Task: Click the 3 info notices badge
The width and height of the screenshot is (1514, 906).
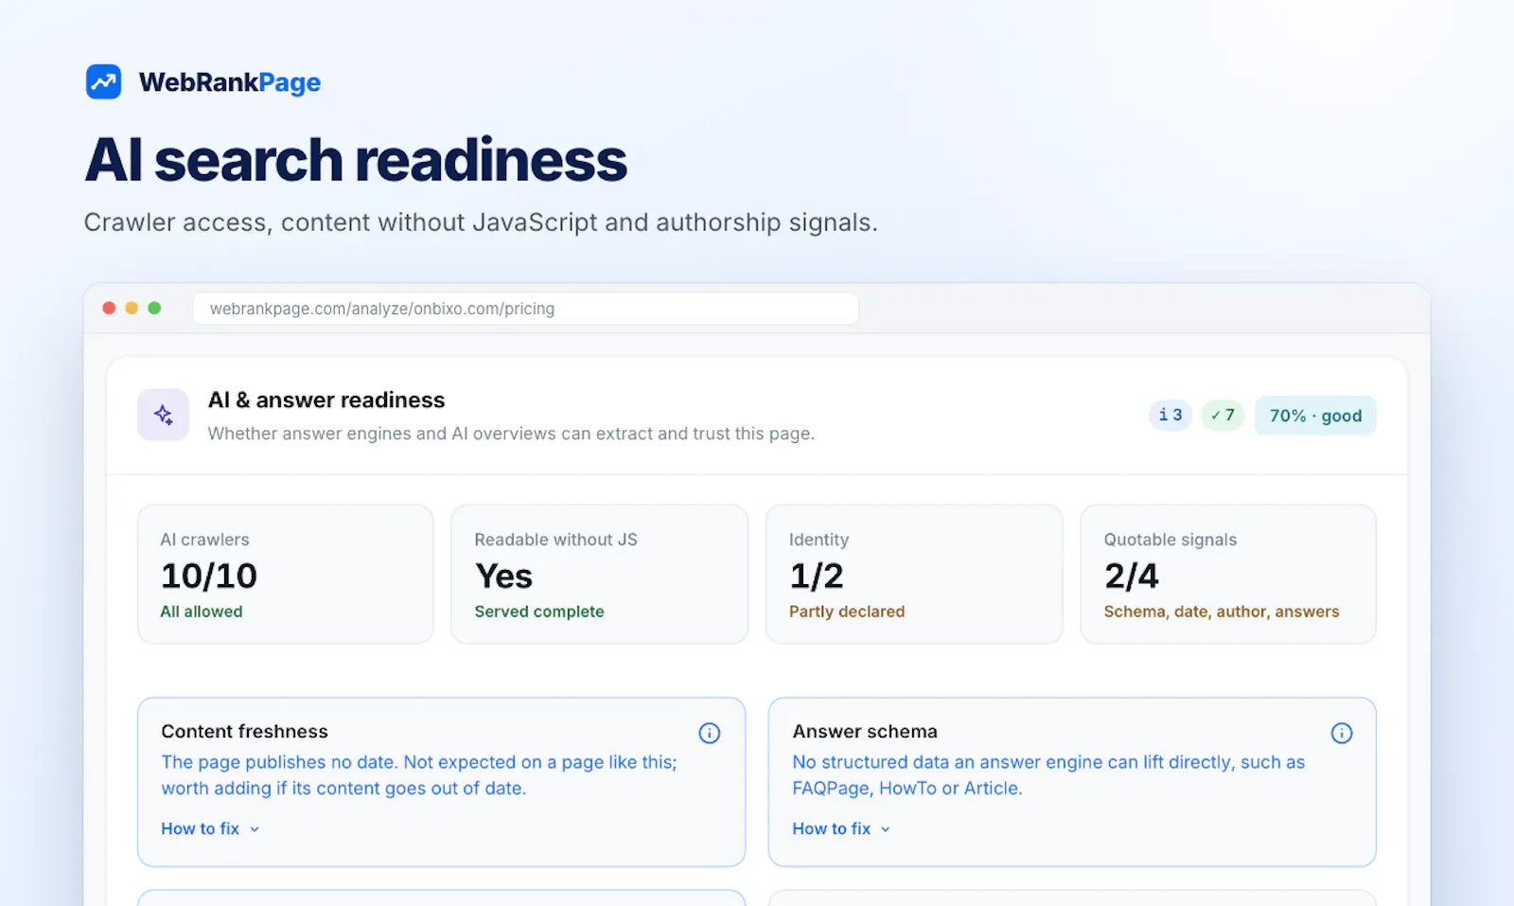Action: (1171, 415)
